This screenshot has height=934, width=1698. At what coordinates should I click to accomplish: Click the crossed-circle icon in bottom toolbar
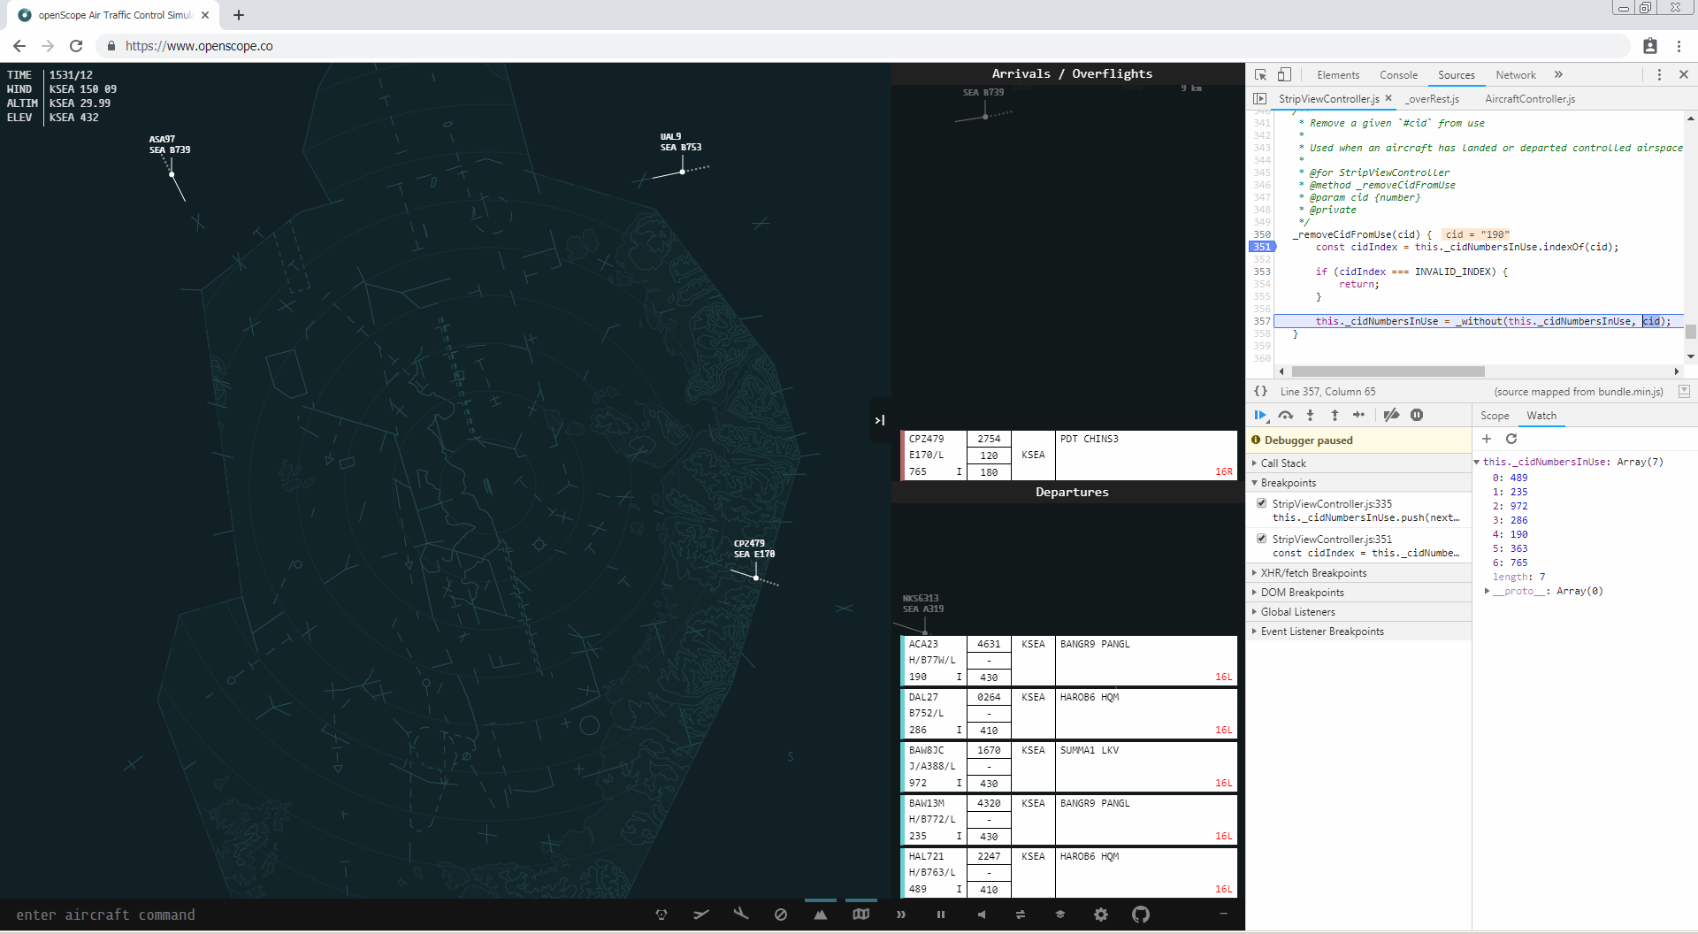tap(781, 915)
